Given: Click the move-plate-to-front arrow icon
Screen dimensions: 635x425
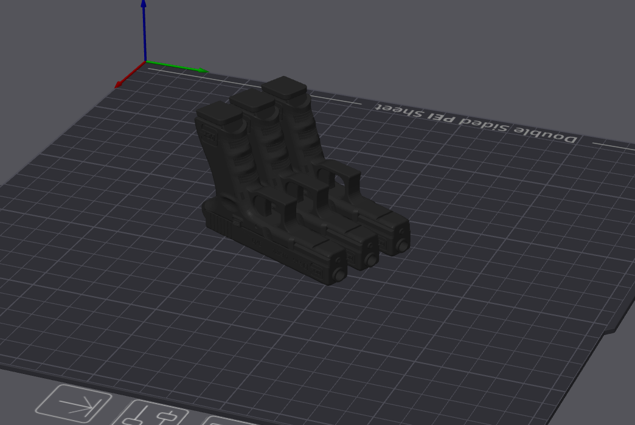Looking at the screenshot, I should 74,404.
